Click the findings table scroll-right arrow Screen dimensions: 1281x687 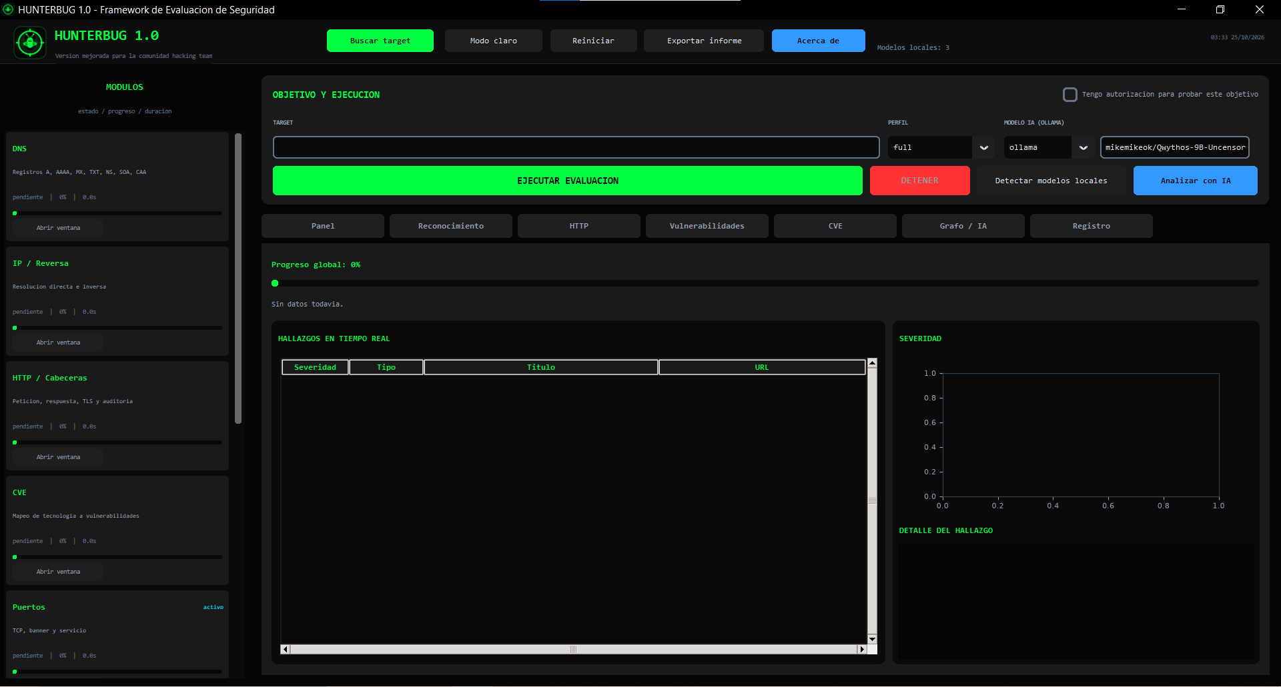coord(862,649)
